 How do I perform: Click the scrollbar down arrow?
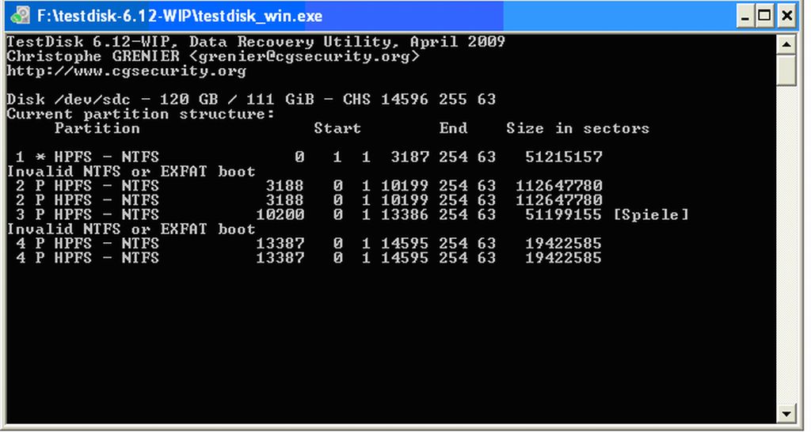[x=786, y=413]
